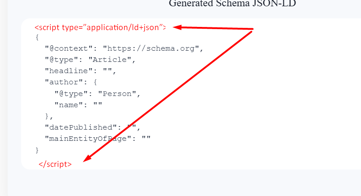
Task: Click the empty value after mainEntityOfPage
Action: click(146, 138)
